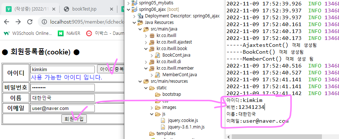
Task: Collapse the static folder
Action: [146, 88]
